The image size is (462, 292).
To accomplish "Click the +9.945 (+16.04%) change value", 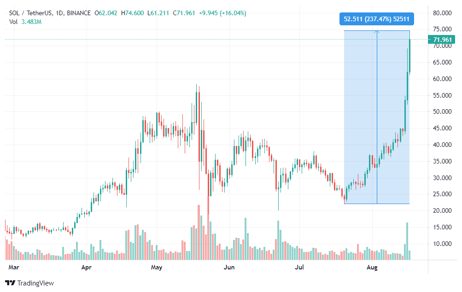I will [x=222, y=13].
